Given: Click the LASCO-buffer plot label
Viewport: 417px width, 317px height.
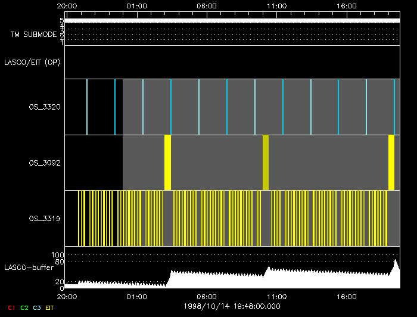Looking at the screenshot, I should [x=29, y=268].
